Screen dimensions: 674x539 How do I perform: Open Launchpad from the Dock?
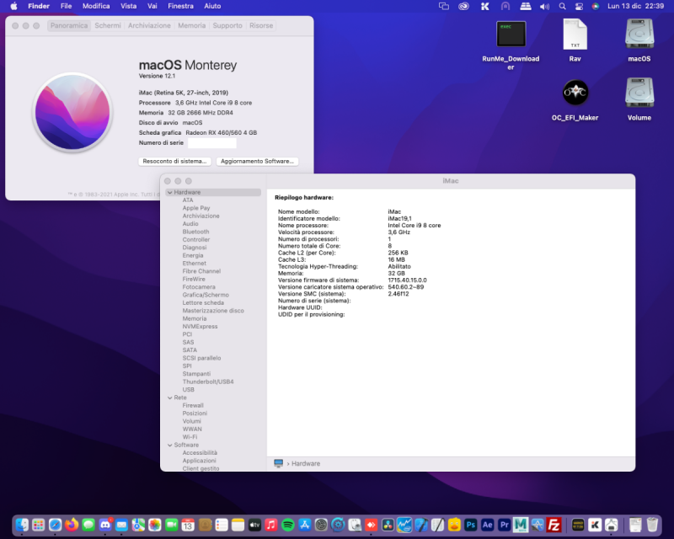38,525
